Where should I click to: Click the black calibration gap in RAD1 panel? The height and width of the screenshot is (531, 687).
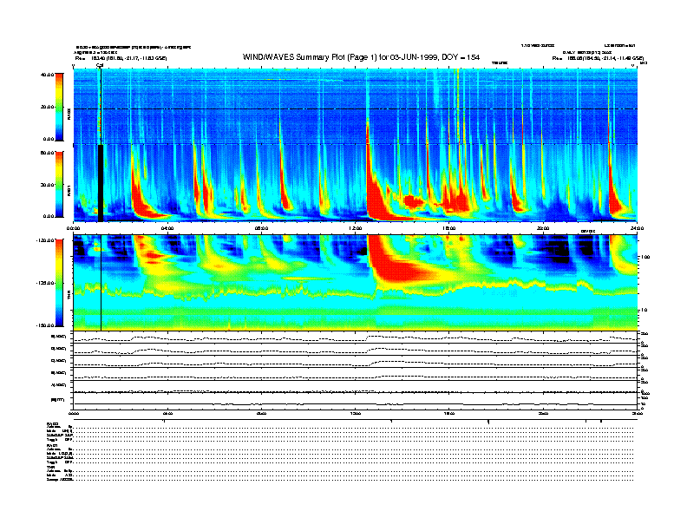(101, 183)
